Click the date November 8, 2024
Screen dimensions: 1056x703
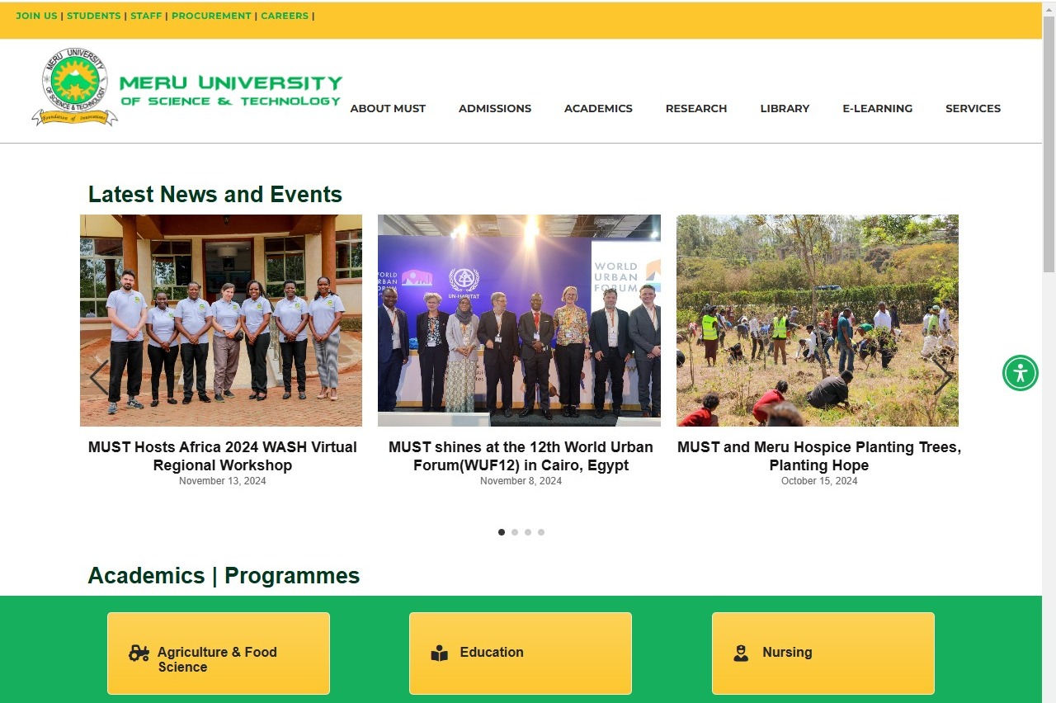[x=521, y=481]
